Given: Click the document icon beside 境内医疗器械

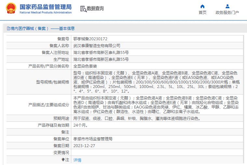Looking at the screenshot, I should [x=8, y=29].
